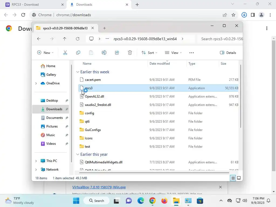
Task: Click chevron after rpcs3 folder in address bar
Action: pos(182,39)
